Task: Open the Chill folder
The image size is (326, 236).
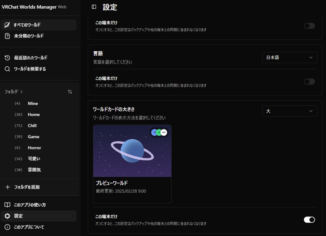Action: [32, 126]
